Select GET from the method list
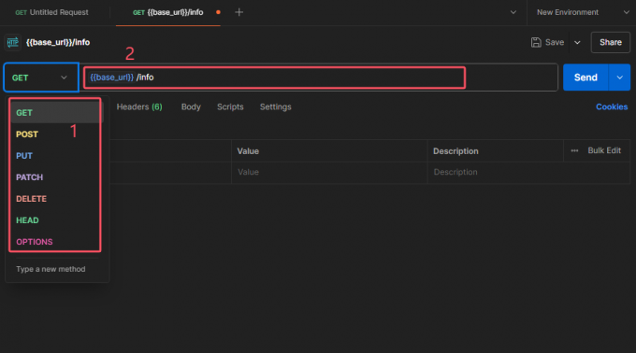This screenshot has height=353, width=636. click(57, 113)
